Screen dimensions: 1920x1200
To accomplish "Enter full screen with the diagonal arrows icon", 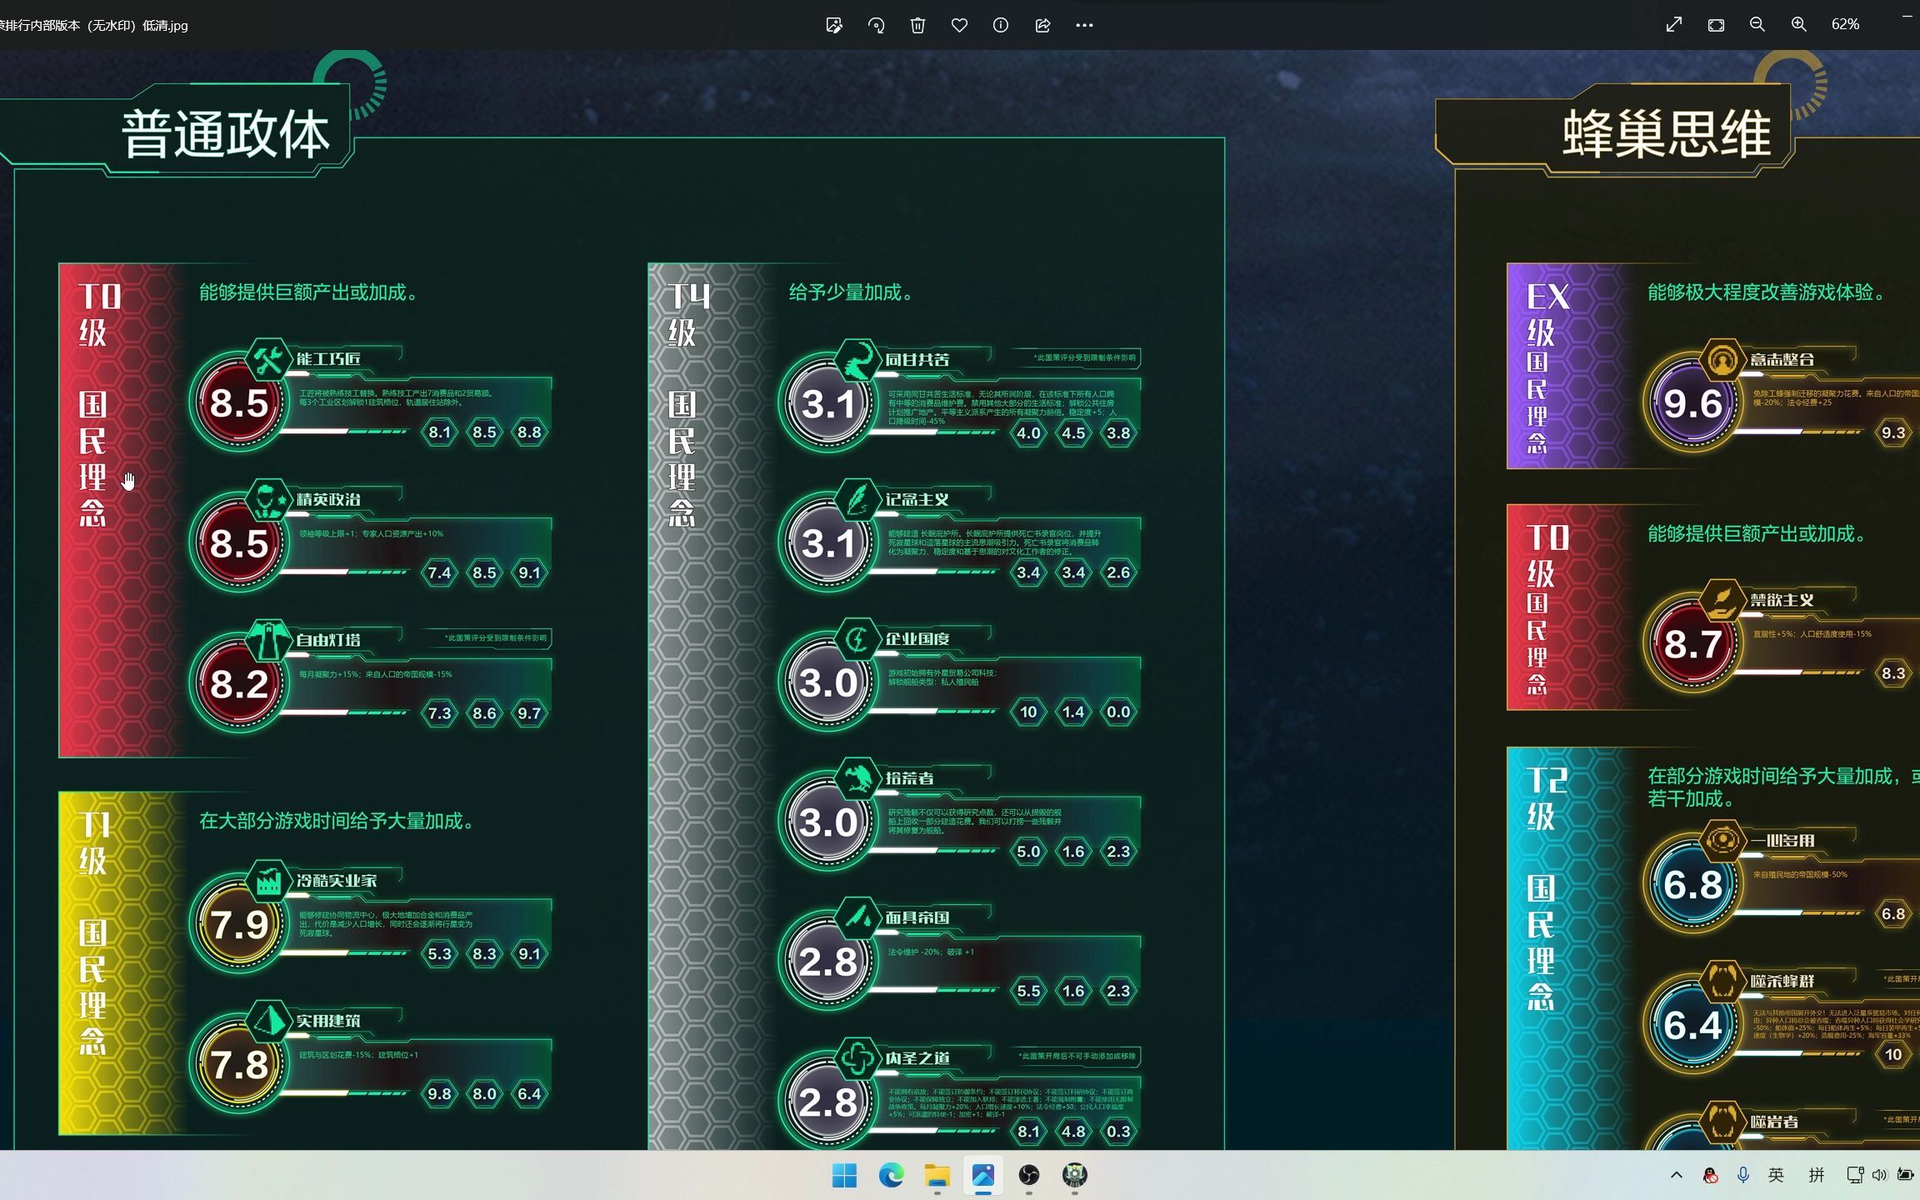I will click(x=1674, y=25).
